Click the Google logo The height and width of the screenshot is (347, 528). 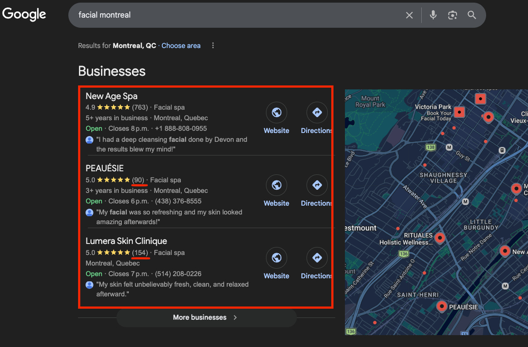(24, 14)
